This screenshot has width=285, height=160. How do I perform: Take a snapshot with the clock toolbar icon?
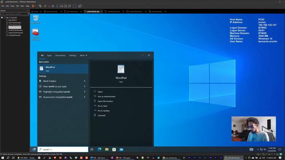[x=45, y=6]
